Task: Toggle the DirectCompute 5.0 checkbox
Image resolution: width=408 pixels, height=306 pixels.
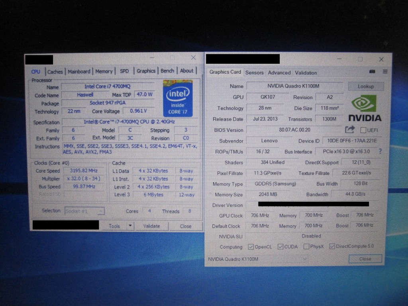Action: coord(332,246)
